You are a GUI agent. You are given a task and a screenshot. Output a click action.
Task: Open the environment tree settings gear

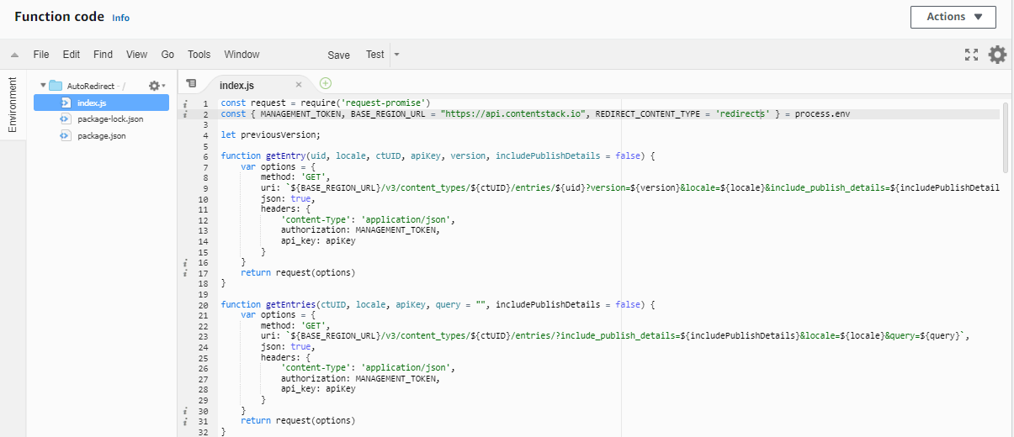pyautogui.click(x=155, y=86)
